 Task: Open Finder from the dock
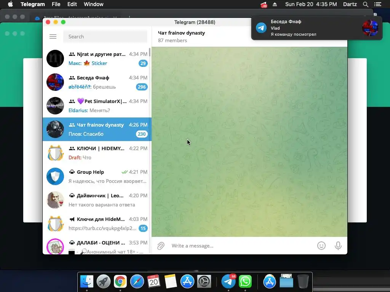click(x=86, y=282)
